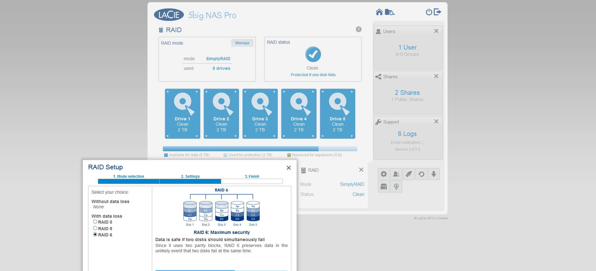Viewport: 596px width, 271px height.
Task: Open the General Settings gear icon
Action: 384,174
